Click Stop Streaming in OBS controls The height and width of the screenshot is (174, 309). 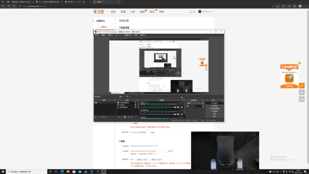coord(214,103)
